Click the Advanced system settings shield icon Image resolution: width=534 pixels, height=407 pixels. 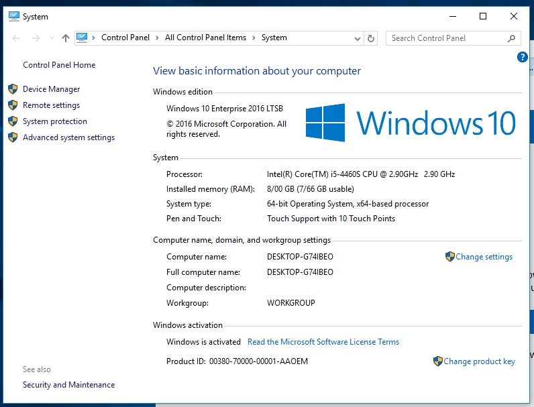[x=13, y=137]
